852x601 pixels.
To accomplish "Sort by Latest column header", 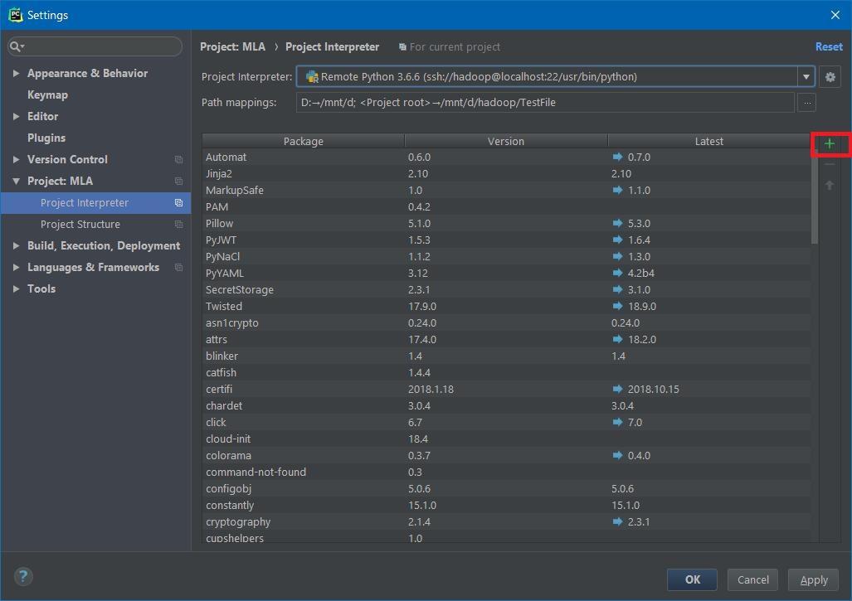I will coord(709,141).
